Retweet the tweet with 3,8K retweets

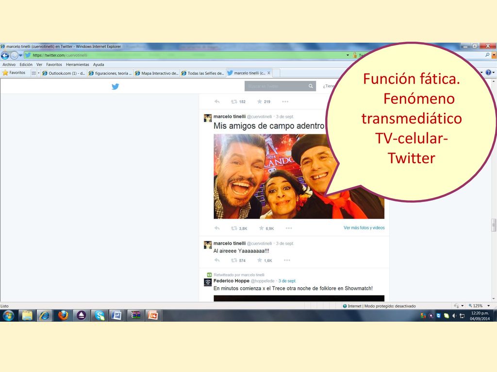(234, 228)
